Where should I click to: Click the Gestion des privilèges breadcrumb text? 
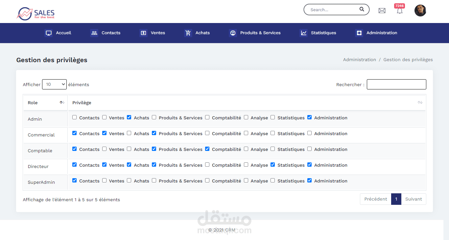(408, 60)
